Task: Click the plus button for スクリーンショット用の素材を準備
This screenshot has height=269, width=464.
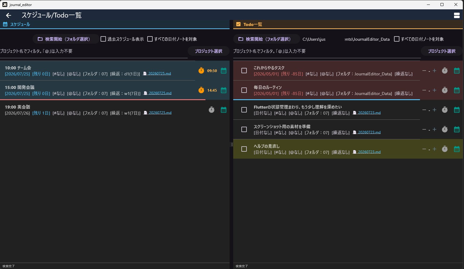Action: (x=434, y=129)
